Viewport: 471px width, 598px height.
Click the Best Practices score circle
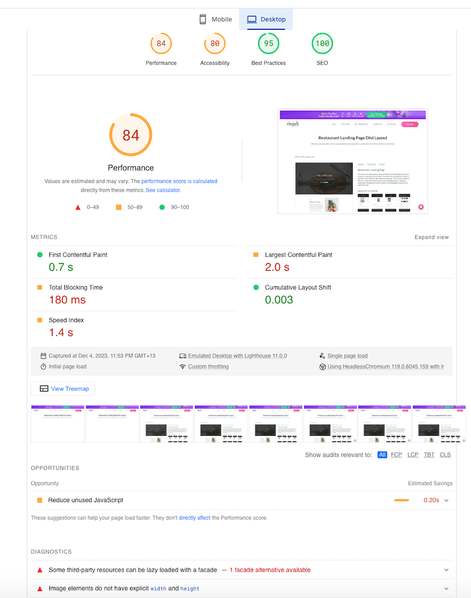click(x=268, y=42)
